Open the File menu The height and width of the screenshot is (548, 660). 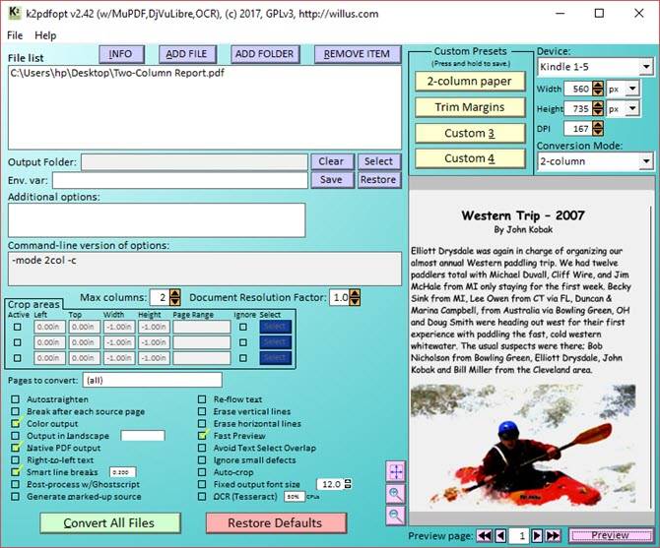click(15, 35)
